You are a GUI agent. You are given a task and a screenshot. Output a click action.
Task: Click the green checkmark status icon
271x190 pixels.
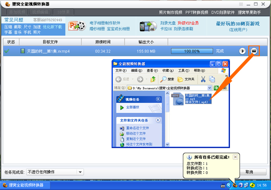[x=7, y=51]
